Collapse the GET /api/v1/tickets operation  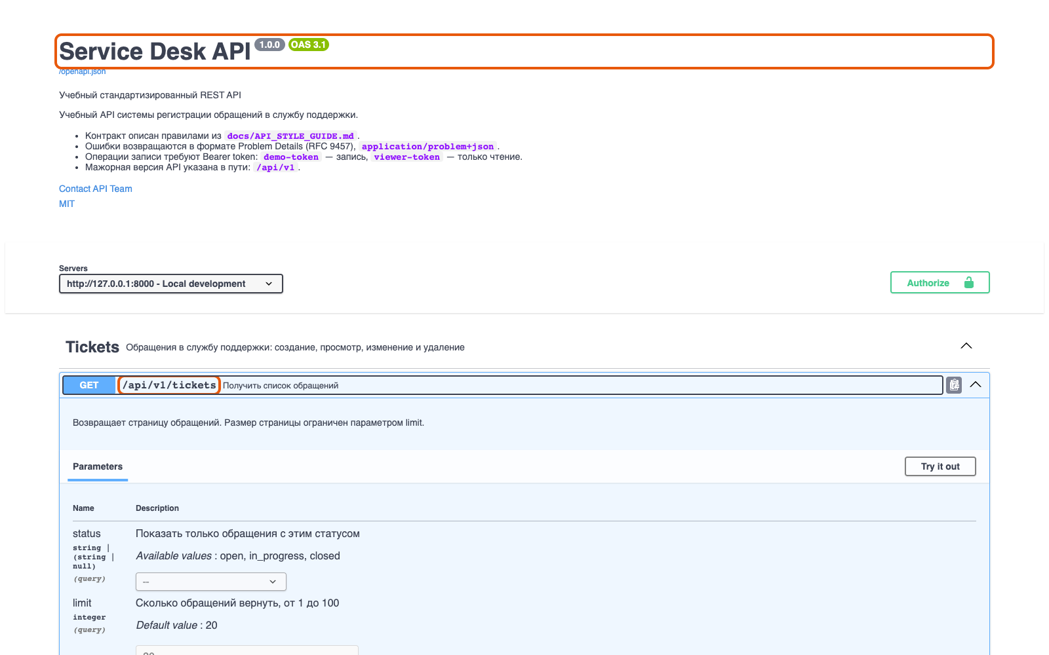(976, 384)
